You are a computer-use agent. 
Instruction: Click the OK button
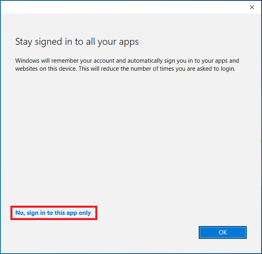pyautogui.click(x=222, y=232)
